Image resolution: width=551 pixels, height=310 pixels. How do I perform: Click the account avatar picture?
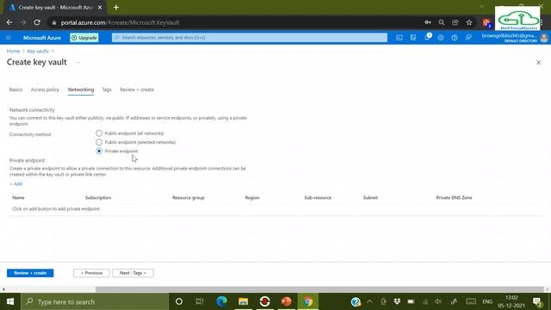point(544,38)
